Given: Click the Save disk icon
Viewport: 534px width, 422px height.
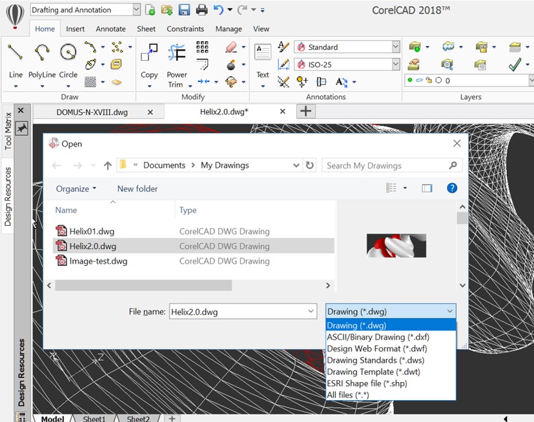Looking at the screenshot, I should point(184,10).
